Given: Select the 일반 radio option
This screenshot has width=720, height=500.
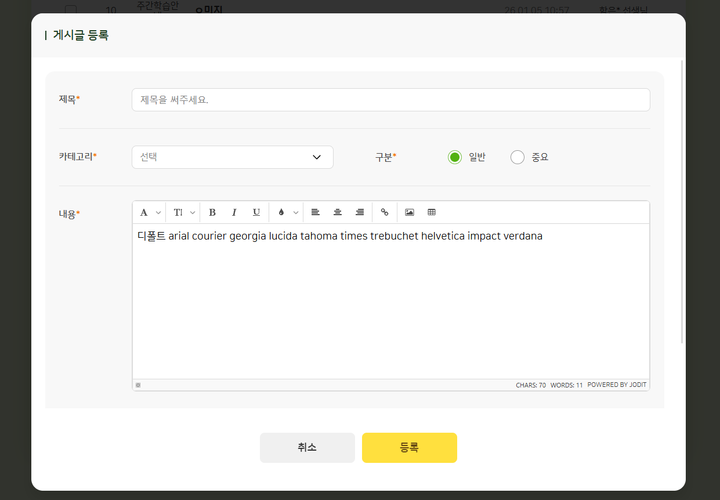Looking at the screenshot, I should point(455,157).
